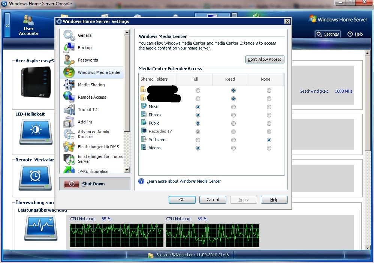This screenshot has height=263, width=374.
Task: Set Music folder access to None
Action: point(269,107)
